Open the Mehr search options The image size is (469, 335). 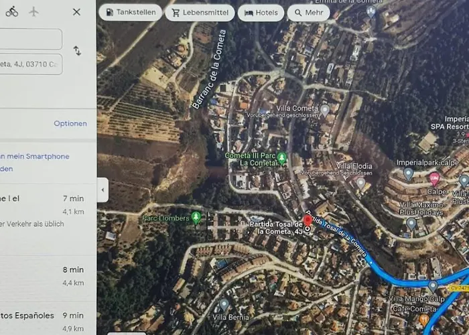pyautogui.click(x=308, y=13)
